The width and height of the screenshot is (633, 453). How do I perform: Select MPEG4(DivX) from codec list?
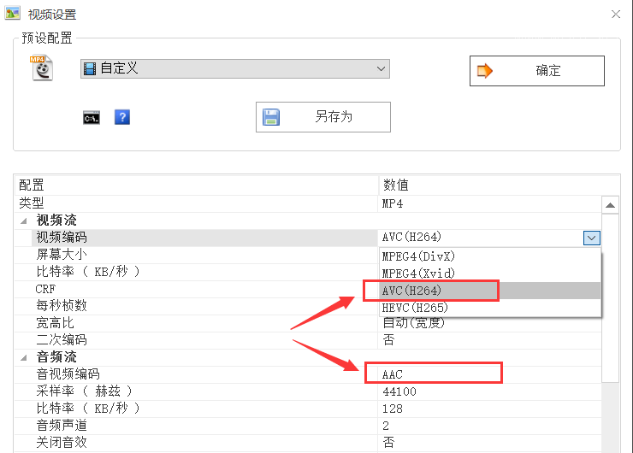[x=419, y=256]
